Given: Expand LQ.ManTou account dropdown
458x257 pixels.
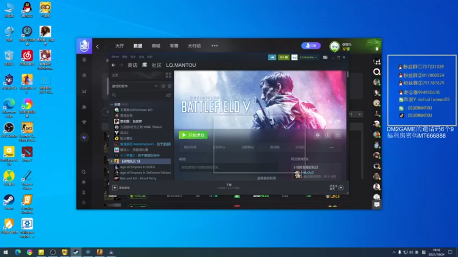Looking at the screenshot, I should coord(308,58).
